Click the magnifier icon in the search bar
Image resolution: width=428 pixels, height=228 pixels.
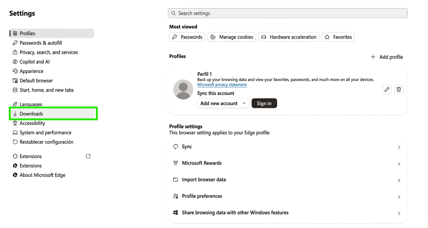173,13
